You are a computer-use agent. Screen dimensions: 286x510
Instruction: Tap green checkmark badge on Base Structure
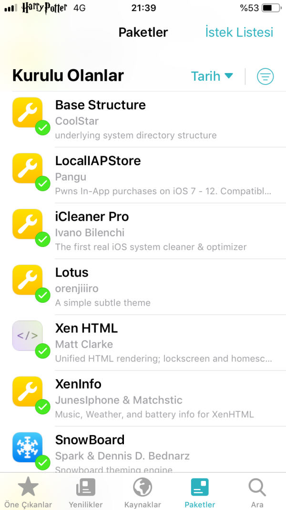pyautogui.click(x=43, y=128)
